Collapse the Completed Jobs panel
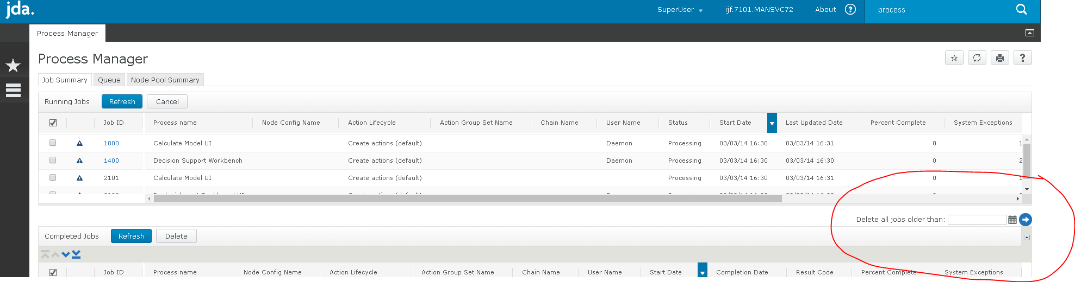This screenshot has width=1075, height=282. coord(1027,238)
